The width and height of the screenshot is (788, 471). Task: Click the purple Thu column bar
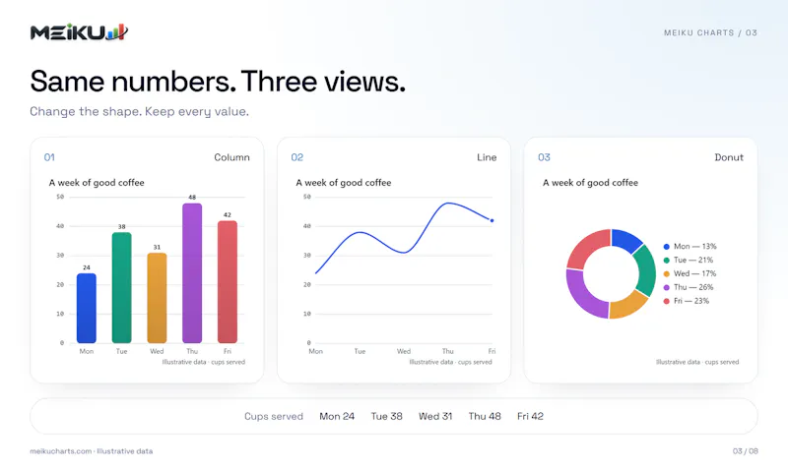click(192, 273)
